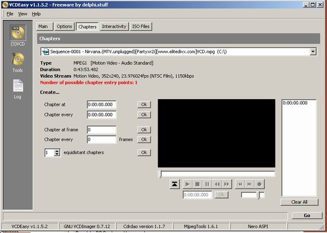The height and width of the screenshot is (233, 327).
Task: Click Ok next to Chapter at frame
Action: tap(144, 130)
